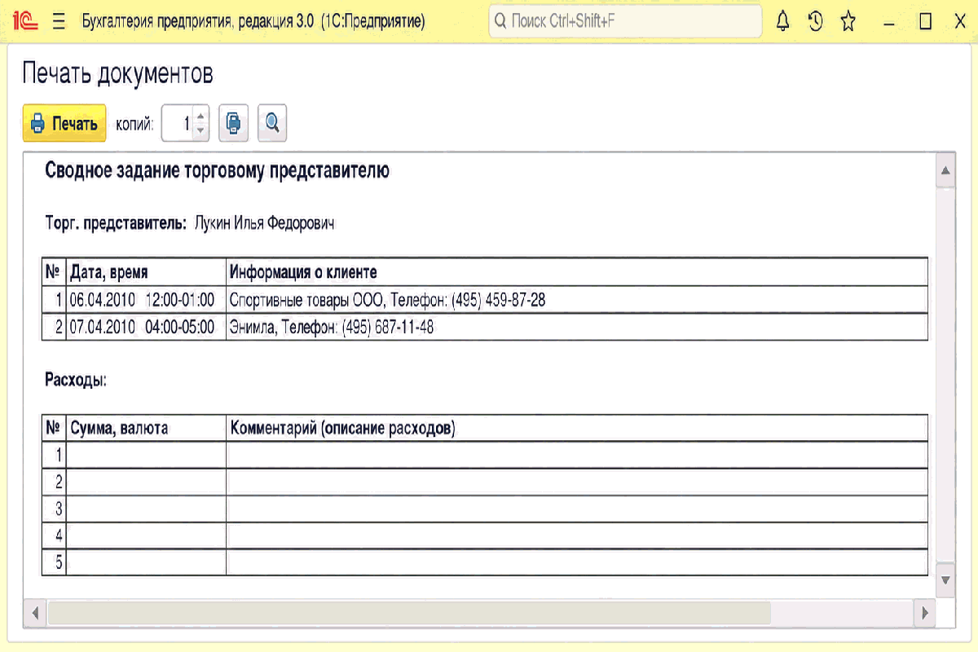The height and width of the screenshot is (652, 978).
Task: Click the cell '07.04.2010 04:00-05:00'
Action: [145, 328]
